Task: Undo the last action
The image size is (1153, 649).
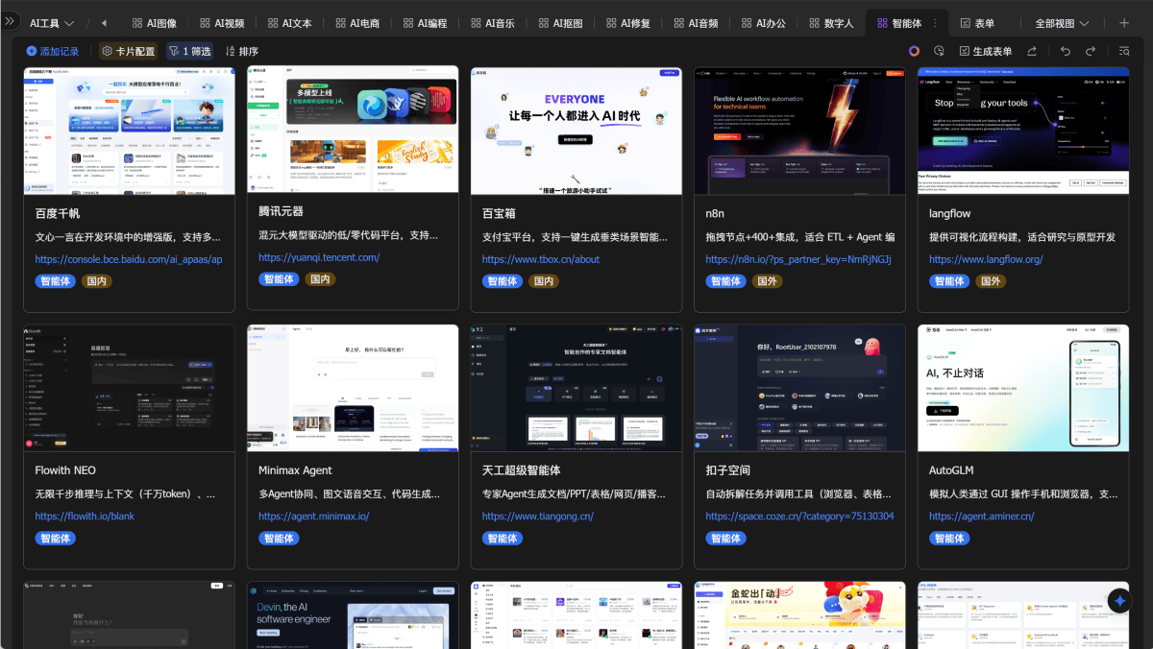Action: [1065, 51]
